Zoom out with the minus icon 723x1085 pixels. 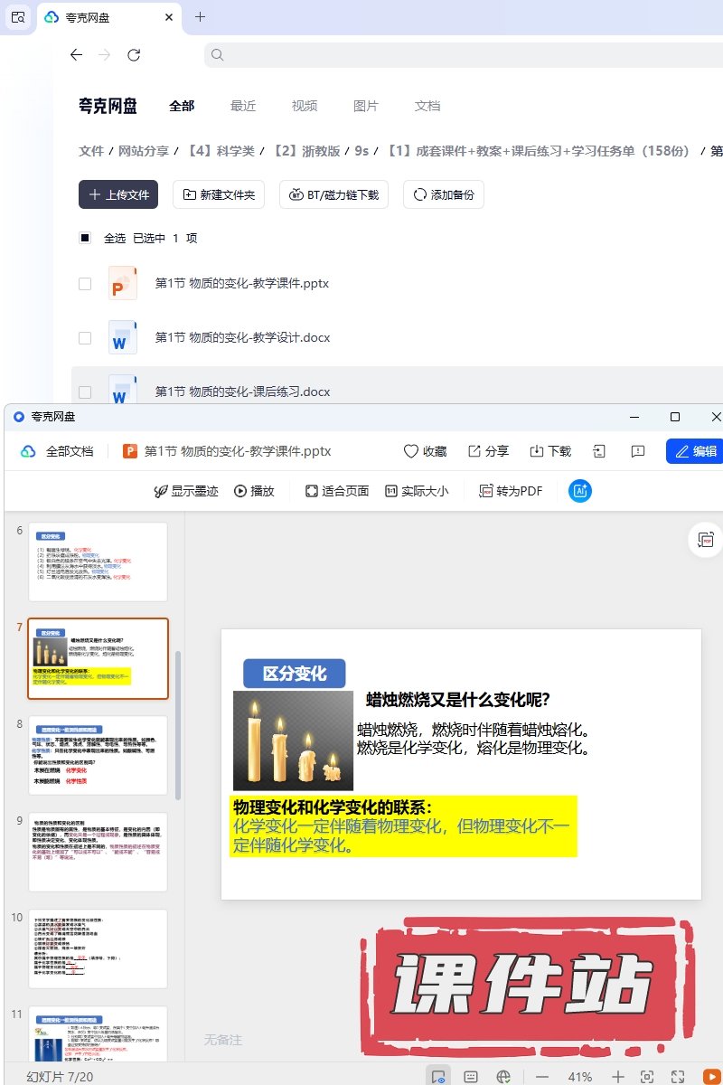point(542,1076)
